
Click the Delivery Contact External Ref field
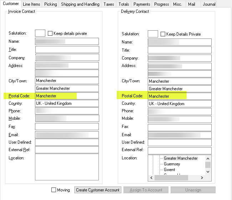tap(180, 150)
